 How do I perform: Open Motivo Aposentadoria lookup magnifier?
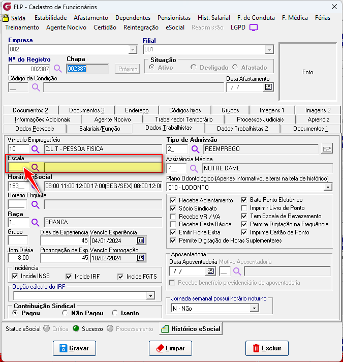pos(237,271)
